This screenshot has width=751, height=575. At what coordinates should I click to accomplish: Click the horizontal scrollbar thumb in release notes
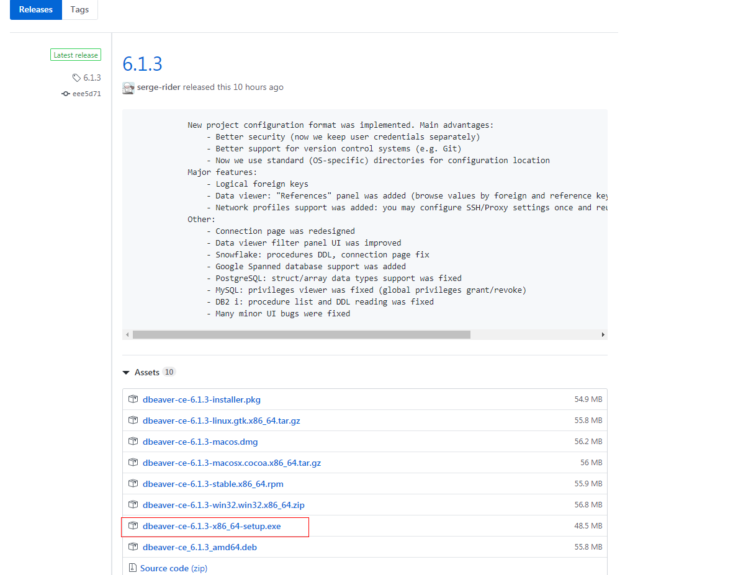pos(302,334)
